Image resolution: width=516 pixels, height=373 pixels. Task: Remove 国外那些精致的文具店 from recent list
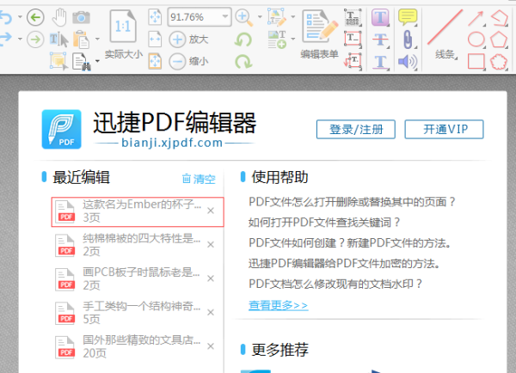211,346
